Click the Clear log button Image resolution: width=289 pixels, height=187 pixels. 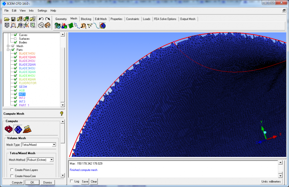coord(94,182)
